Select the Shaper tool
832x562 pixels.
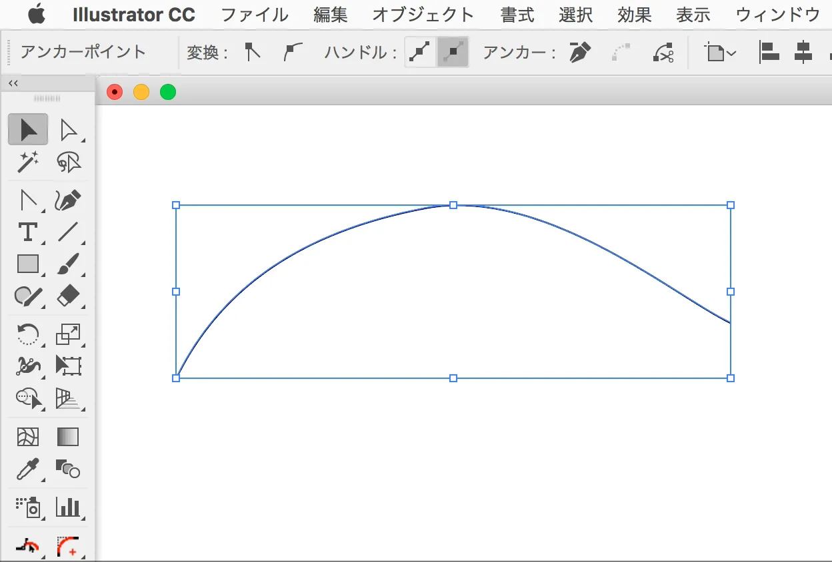[28, 296]
